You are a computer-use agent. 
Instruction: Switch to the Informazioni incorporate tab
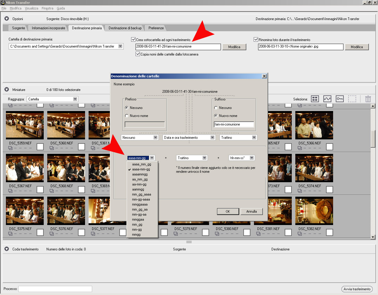[48, 28]
